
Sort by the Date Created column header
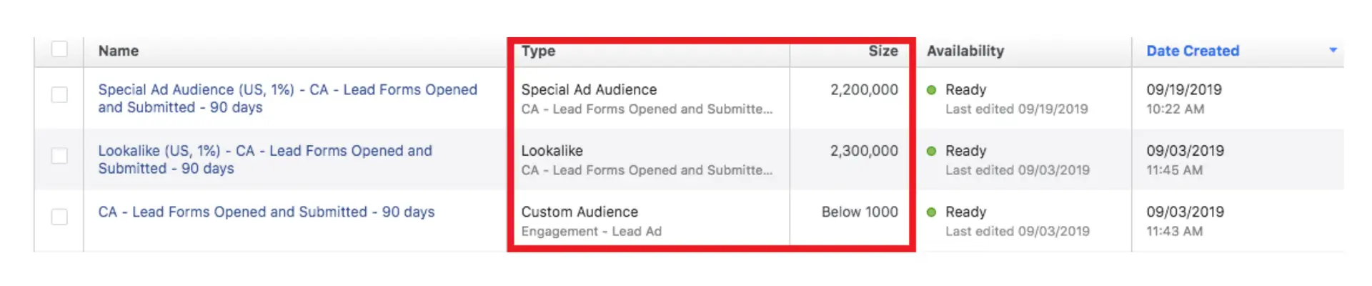pos(1193,51)
